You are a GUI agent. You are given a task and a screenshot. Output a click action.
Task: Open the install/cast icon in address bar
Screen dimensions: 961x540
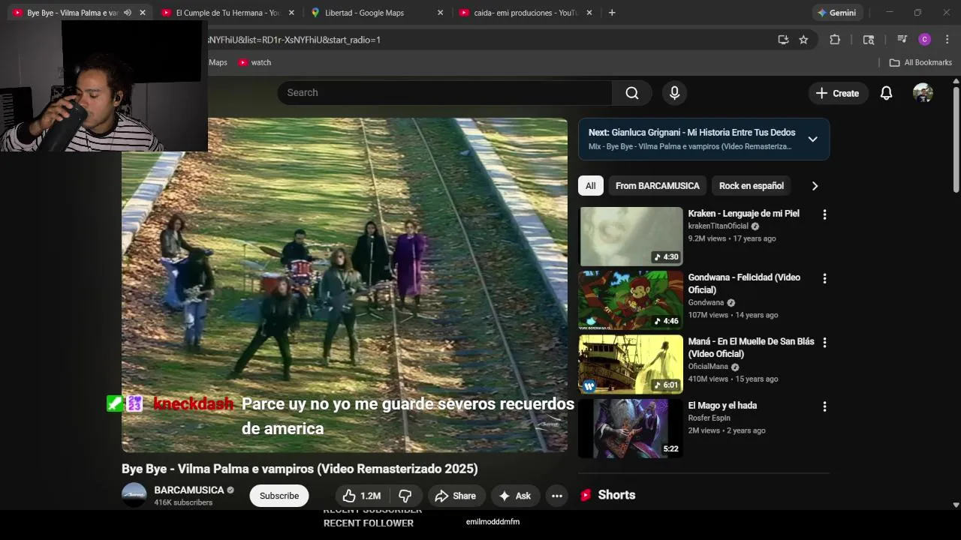783,40
